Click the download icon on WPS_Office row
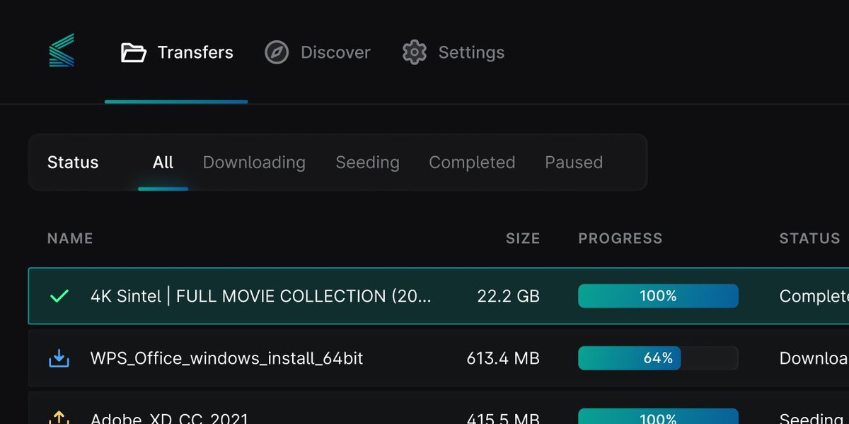 (x=59, y=358)
